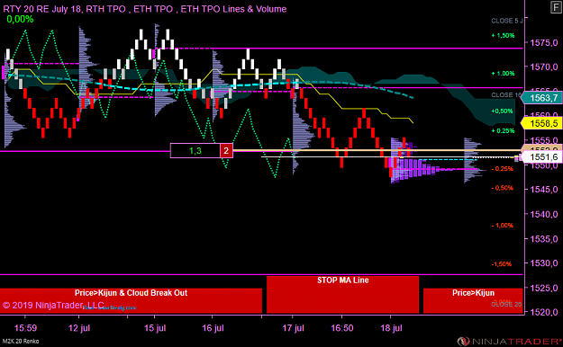Click the 1575,0 price axis label
Viewport: 563px width, 347px height.
[x=544, y=43]
